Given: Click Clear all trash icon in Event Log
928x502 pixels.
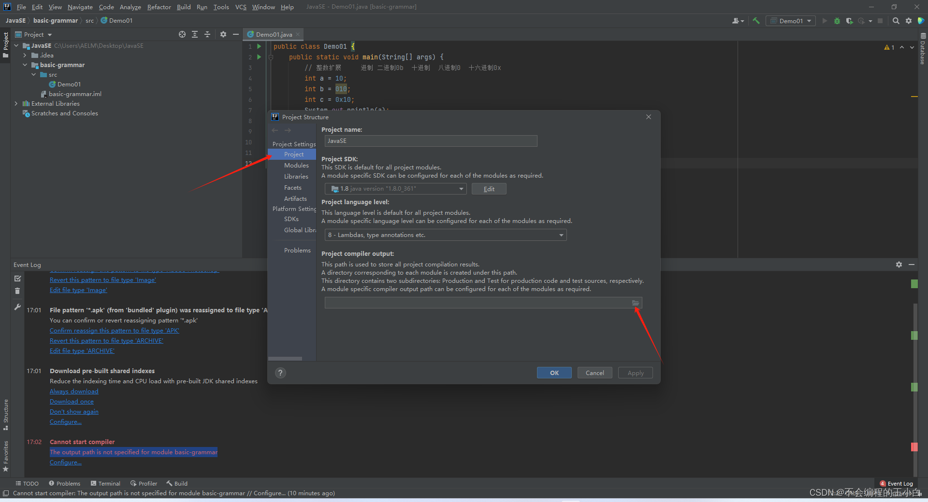Looking at the screenshot, I should (17, 291).
